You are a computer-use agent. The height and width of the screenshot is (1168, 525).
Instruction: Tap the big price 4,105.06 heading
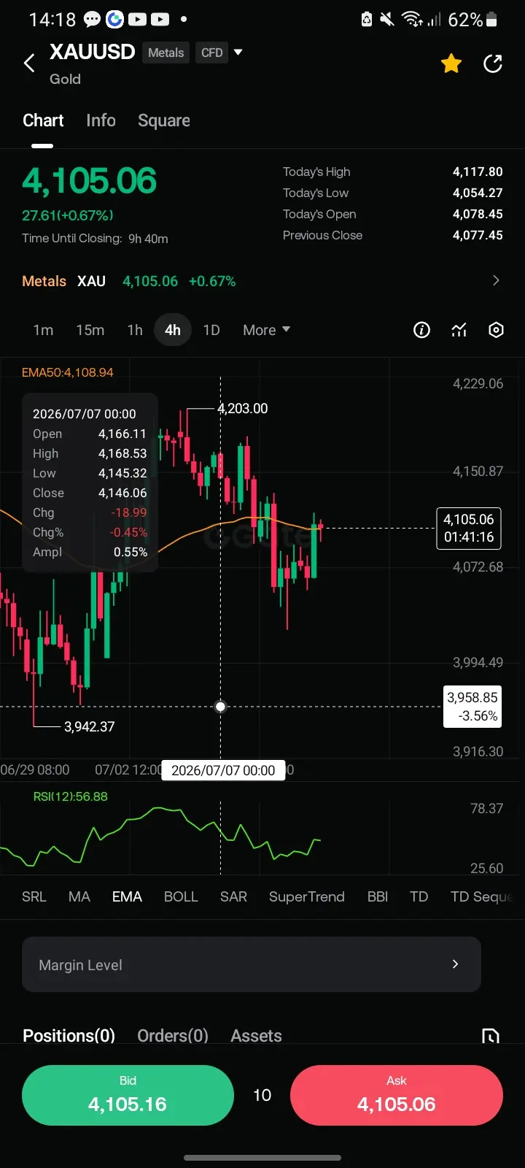pyautogui.click(x=90, y=181)
